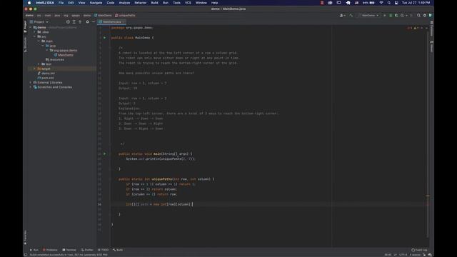
Task: Click the Apple menu icon
Action: [29, 3]
